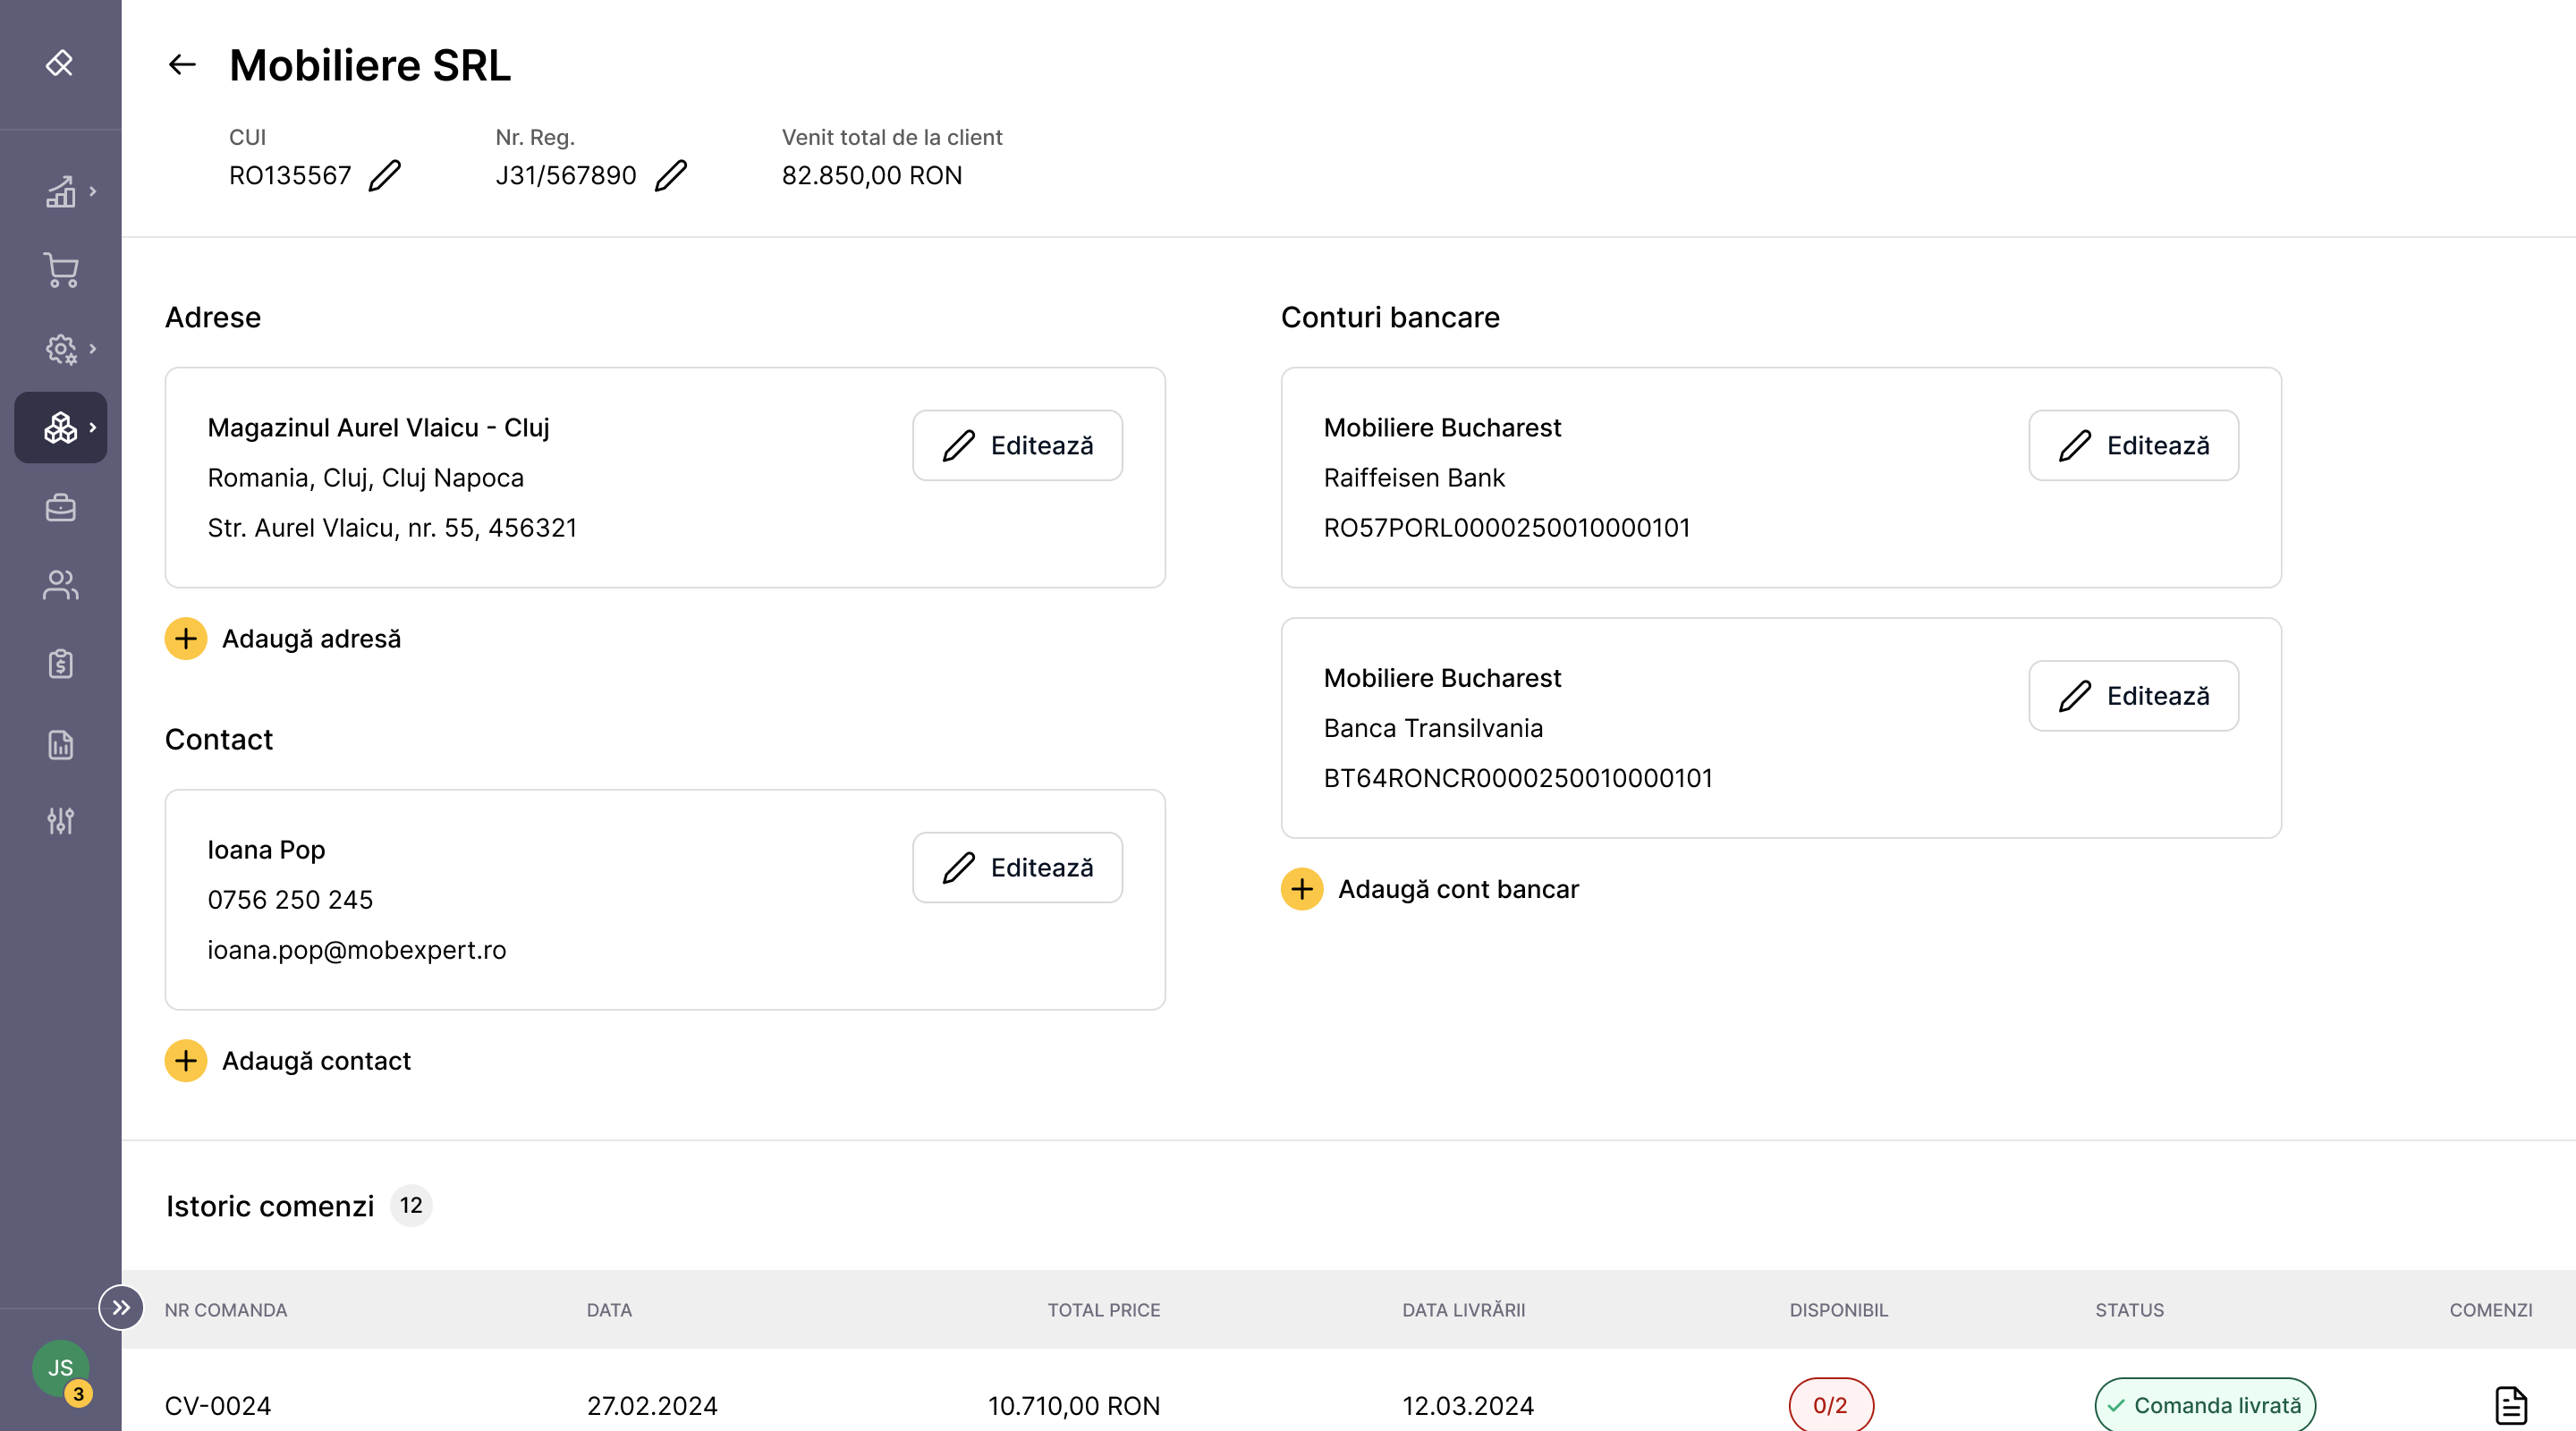Click Adaugă adresă link text
Viewport: 2576px width, 1431px height.
pyautogui.click(x=311, y=639)
